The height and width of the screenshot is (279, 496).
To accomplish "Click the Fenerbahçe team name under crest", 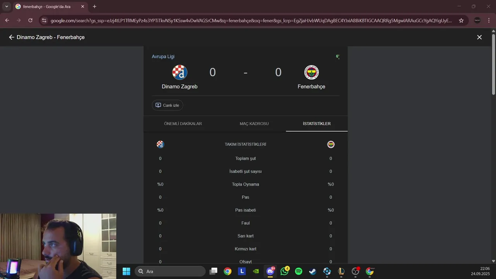I will point(312,86).
